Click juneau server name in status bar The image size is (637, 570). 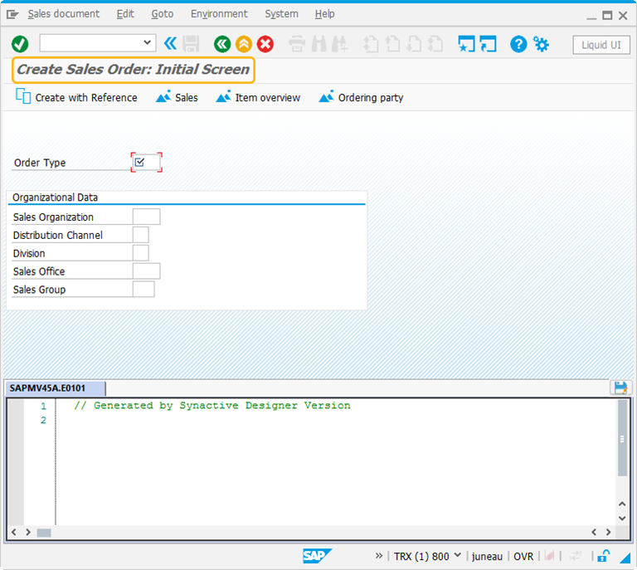[487, 556]
